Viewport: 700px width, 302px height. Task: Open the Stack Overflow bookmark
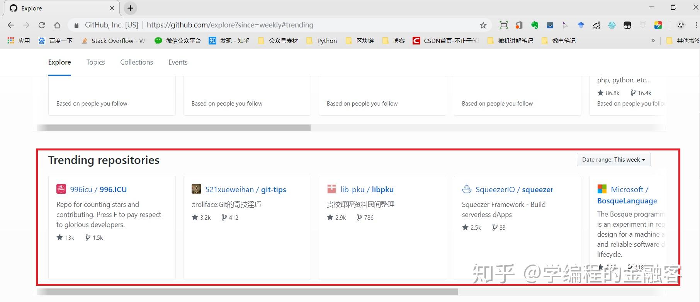[x=114, y=41]
